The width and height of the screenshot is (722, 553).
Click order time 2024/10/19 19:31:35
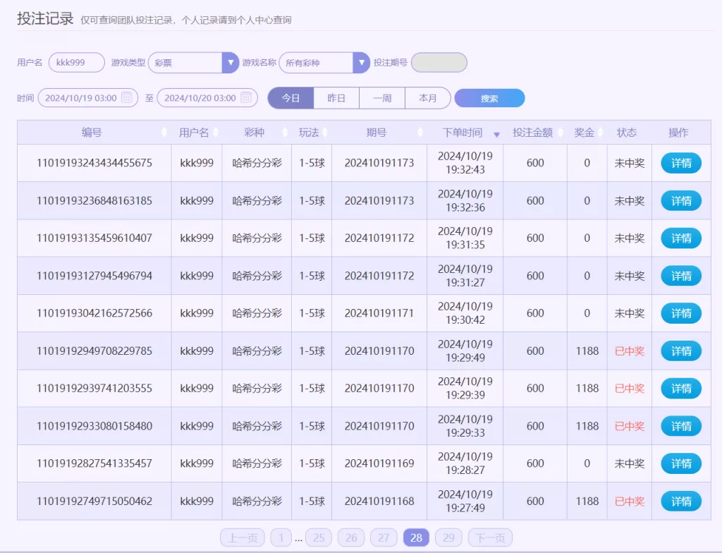click(465, 238)
